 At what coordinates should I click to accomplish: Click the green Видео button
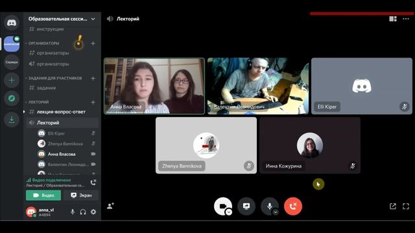pyautogui.click(x=43, y=195)
